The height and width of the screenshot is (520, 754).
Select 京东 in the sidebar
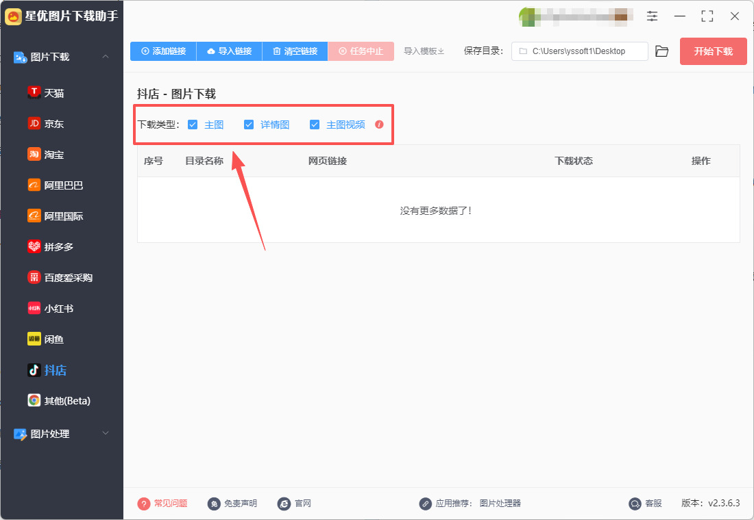(46, 124)
